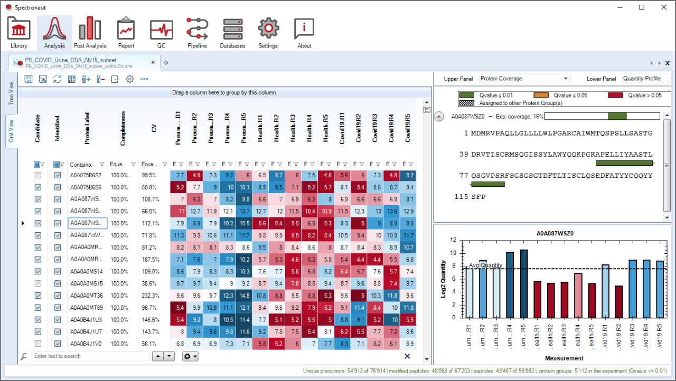Viewport: 676px width, 381px height.
Task: Open the Databases module
Action: pyautogui.click(x=233, y=30)
